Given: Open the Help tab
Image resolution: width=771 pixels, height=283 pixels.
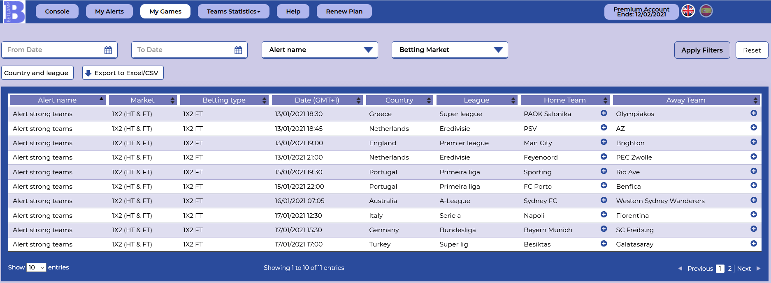Looking at the screenshot, I should (293, 11).
